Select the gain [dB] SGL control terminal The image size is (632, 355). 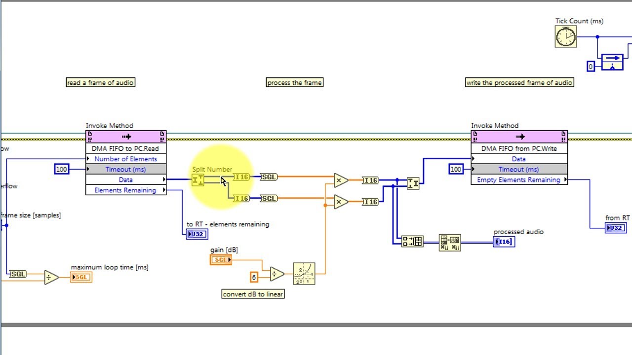tap(221, 260)
